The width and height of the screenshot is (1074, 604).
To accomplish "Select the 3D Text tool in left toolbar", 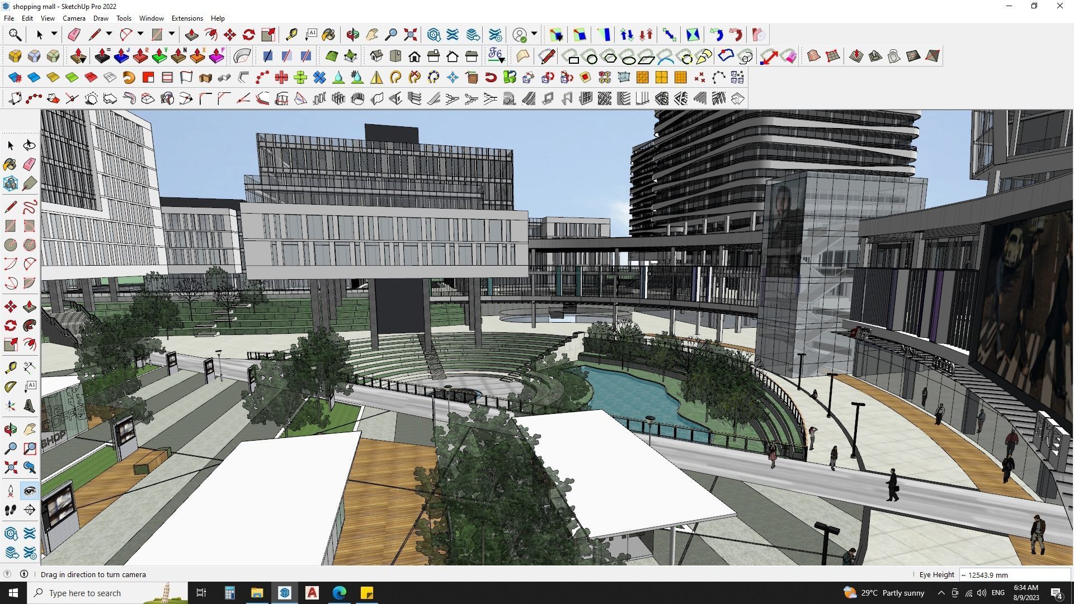I will 29,407.
